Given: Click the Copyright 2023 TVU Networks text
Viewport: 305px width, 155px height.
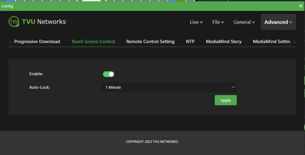Looking at the screenshot, I should [x=152, y=142].
